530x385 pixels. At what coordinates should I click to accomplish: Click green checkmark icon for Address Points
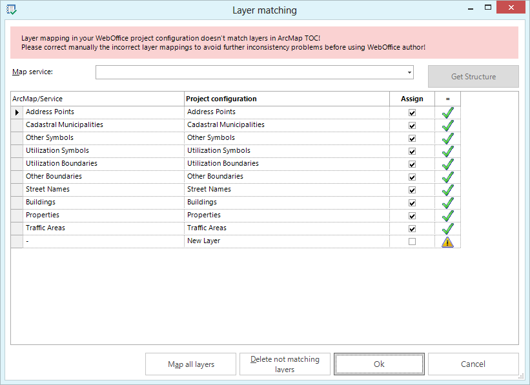(x=447, y=112)
